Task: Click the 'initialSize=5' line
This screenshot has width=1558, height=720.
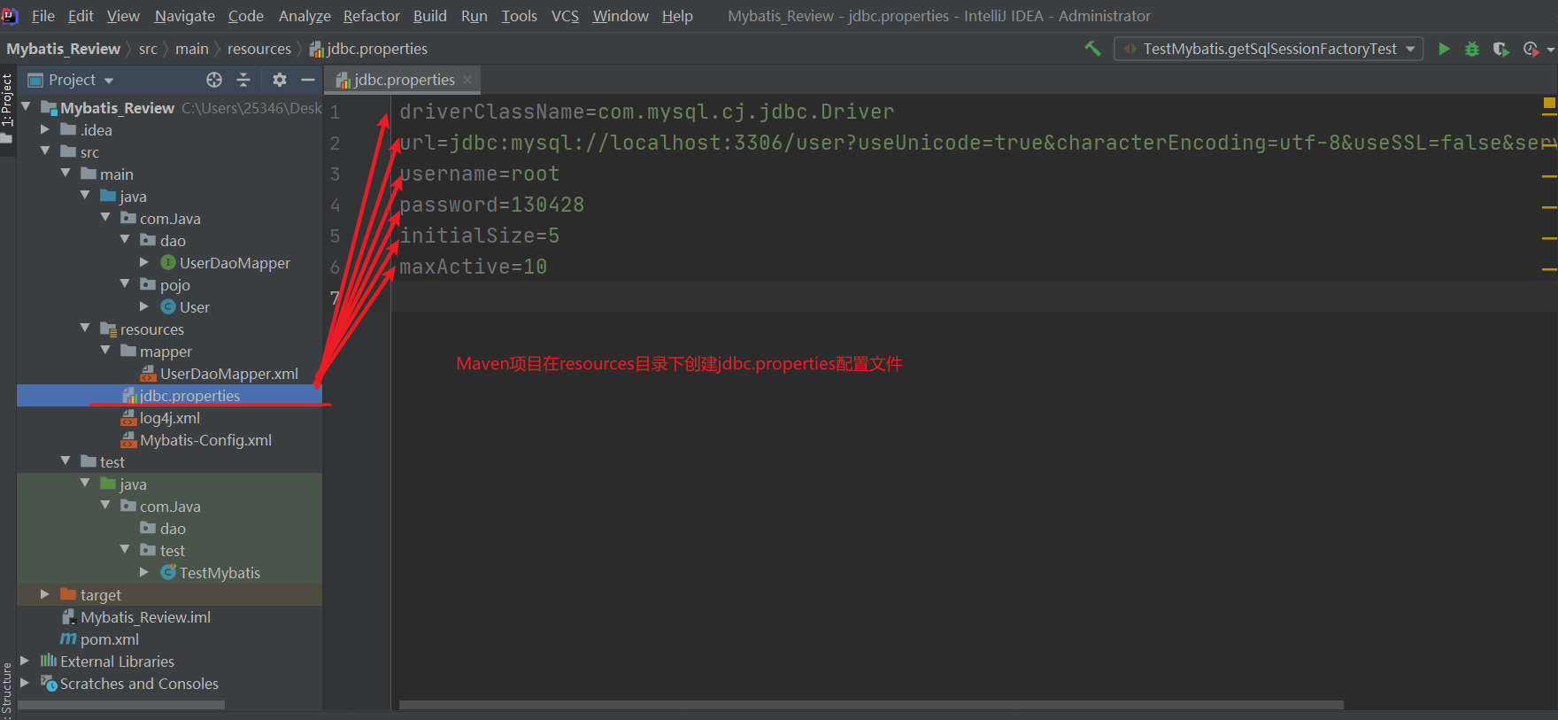Action: (479, 236)
